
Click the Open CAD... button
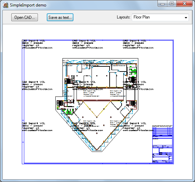[25, 17]
